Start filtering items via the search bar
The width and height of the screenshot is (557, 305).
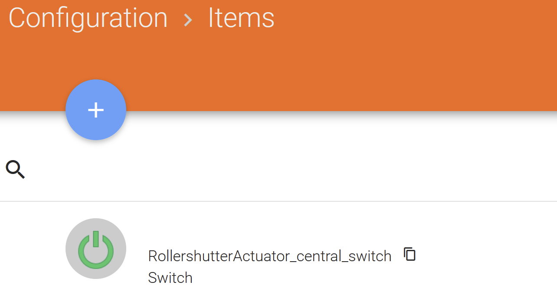tap(260, 169)
